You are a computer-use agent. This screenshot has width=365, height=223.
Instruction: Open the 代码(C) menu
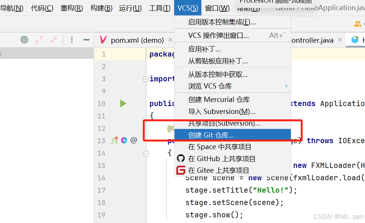tap(42, 8)
